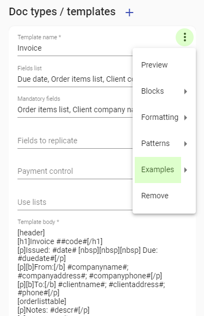Open the Fields list selector
204x316 pixels.
75,79
